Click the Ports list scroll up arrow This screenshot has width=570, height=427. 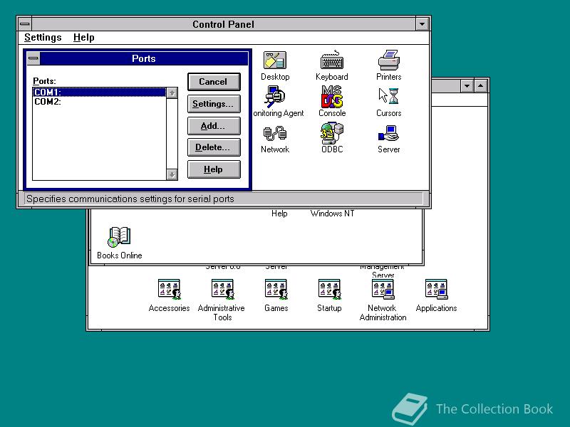(x=172, y=93)
